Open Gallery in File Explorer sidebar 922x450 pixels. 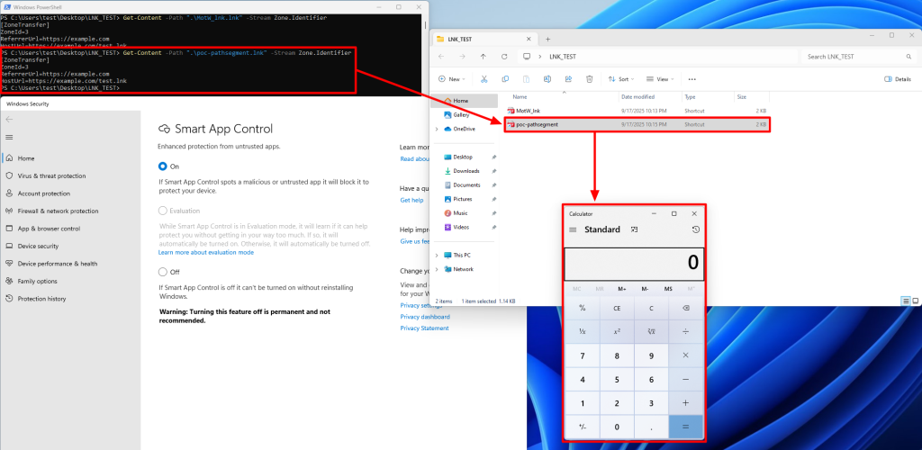click(461, 114)
